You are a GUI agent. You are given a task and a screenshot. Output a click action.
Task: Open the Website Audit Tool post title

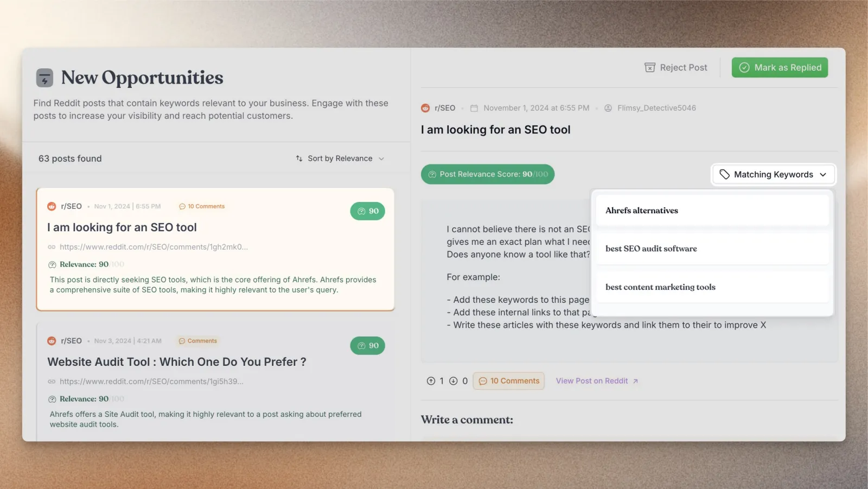(177, 362)
